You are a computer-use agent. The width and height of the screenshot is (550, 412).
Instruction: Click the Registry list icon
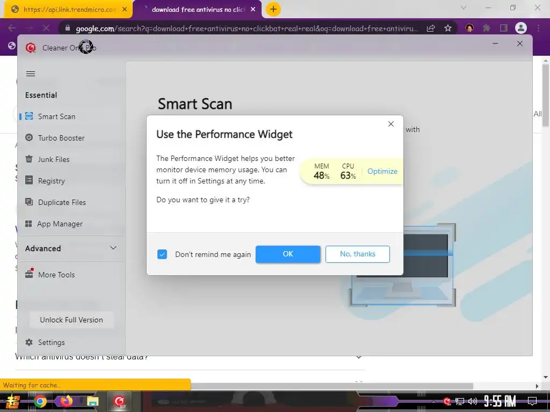tap(29, 180)
